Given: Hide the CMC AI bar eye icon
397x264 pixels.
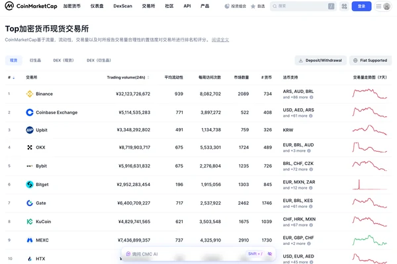Looking at the screenshot, I should click(270, 253).
